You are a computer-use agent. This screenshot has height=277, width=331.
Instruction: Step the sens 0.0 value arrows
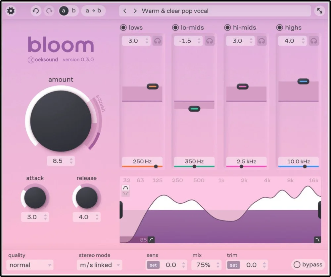point(183,265)
